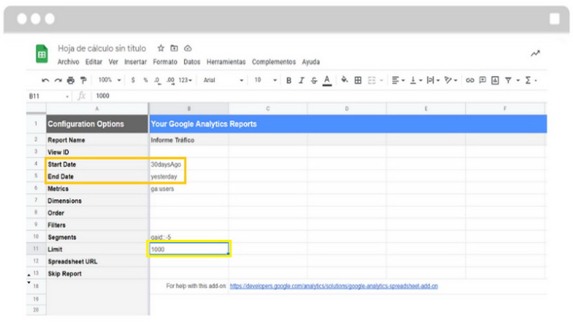Open the font size 10 dropdown
The width and height of the screenshot is (573, 322).
point(265,80)
